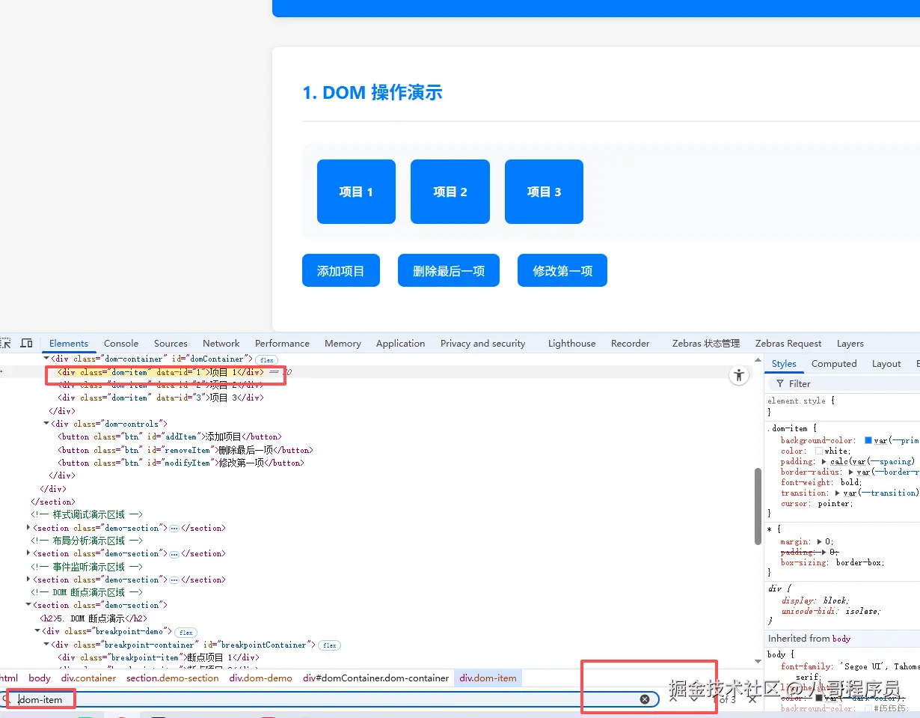
Task: Focus the Styles Filter field
Action: [845, 383]
